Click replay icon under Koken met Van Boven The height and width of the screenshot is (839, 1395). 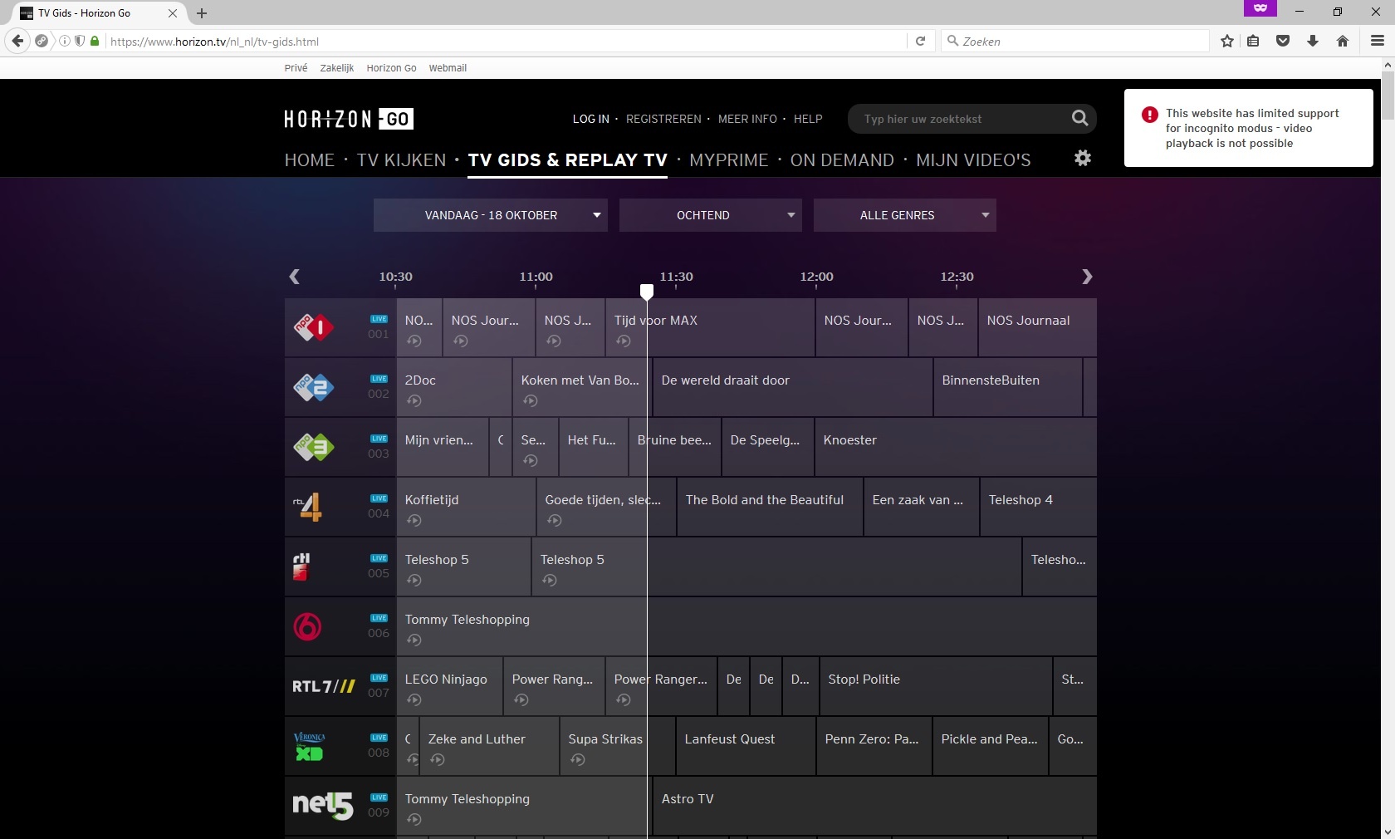pyautogui.click(x=531, y=400)
